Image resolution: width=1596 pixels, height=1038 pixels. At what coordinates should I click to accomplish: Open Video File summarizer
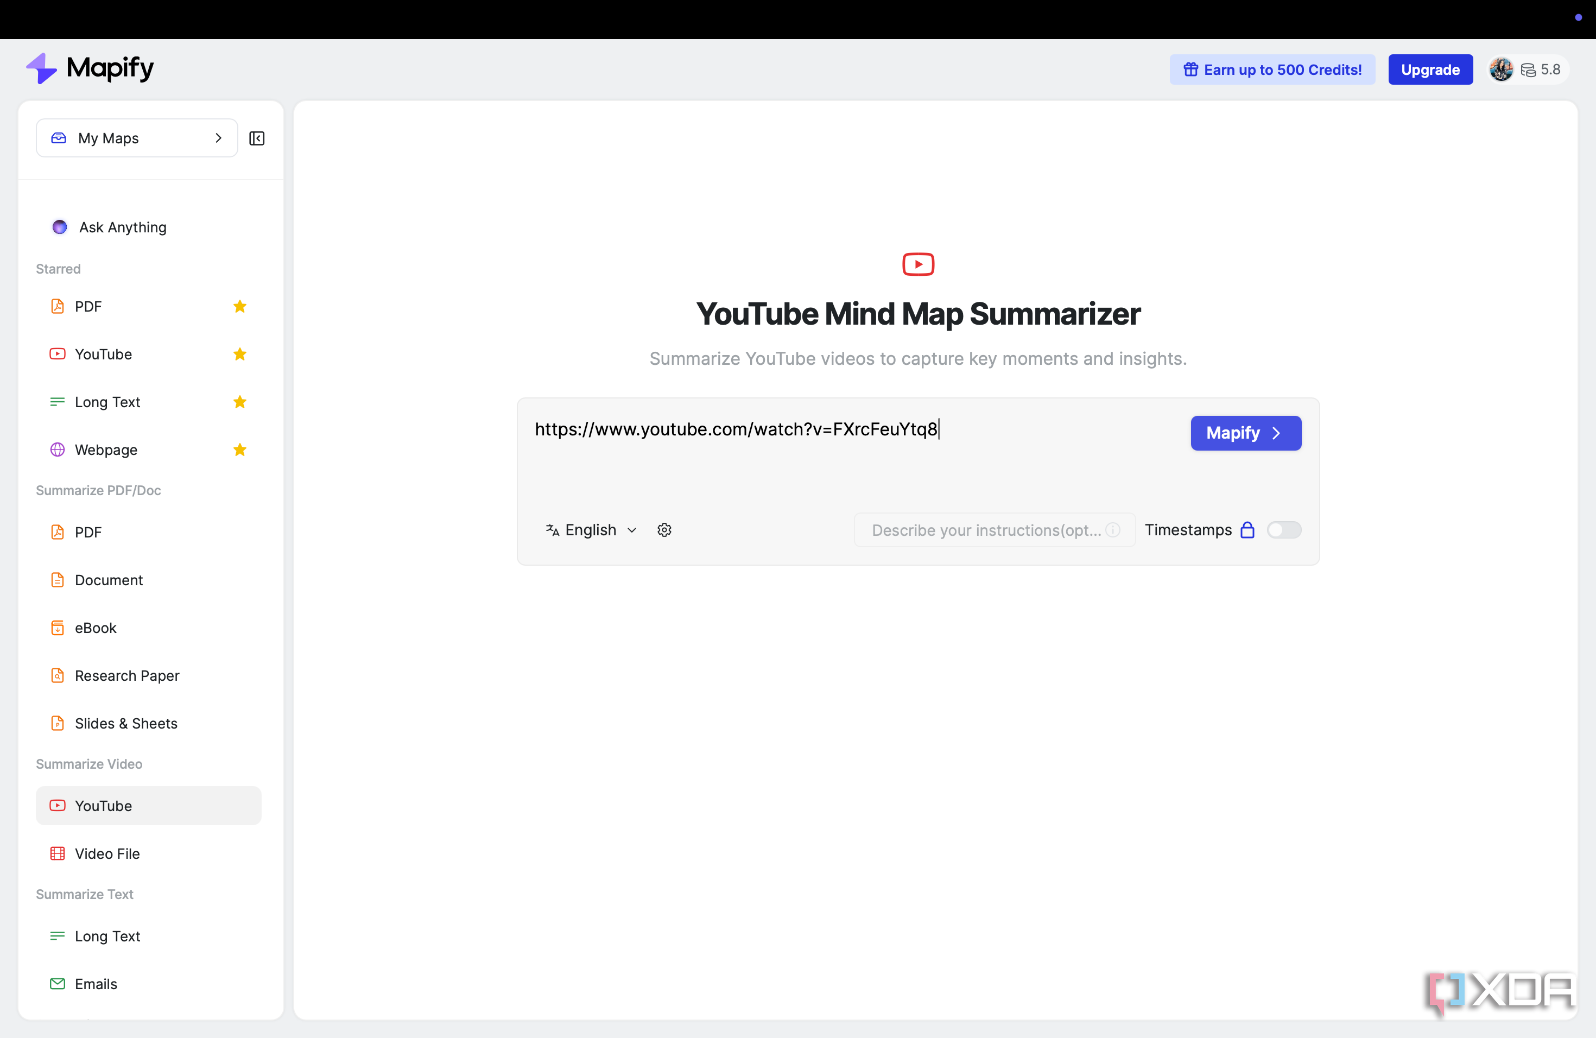[x=148, y=853]
